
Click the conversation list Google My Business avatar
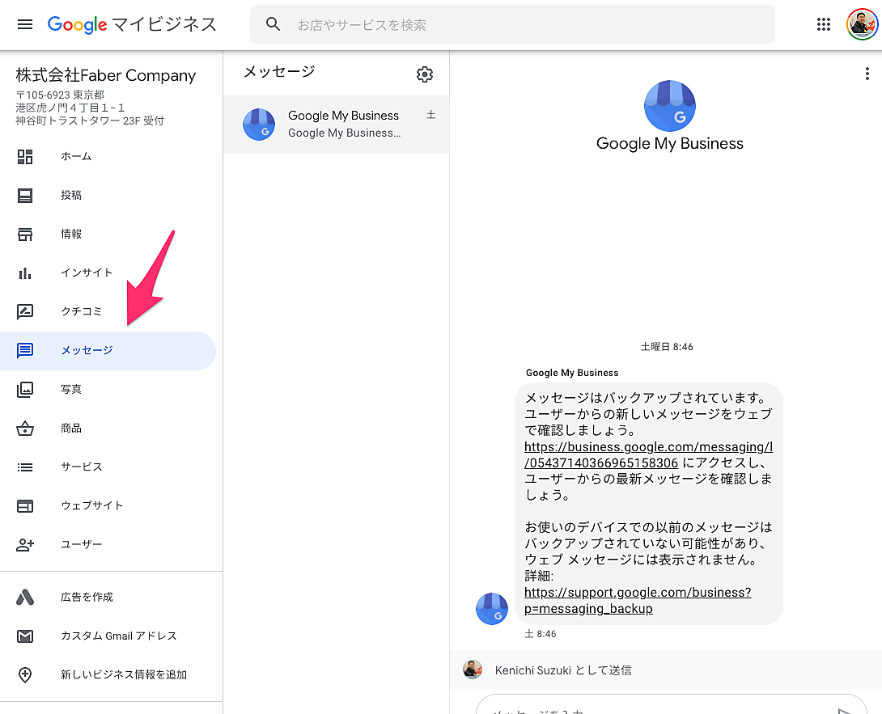pos(259,125)
